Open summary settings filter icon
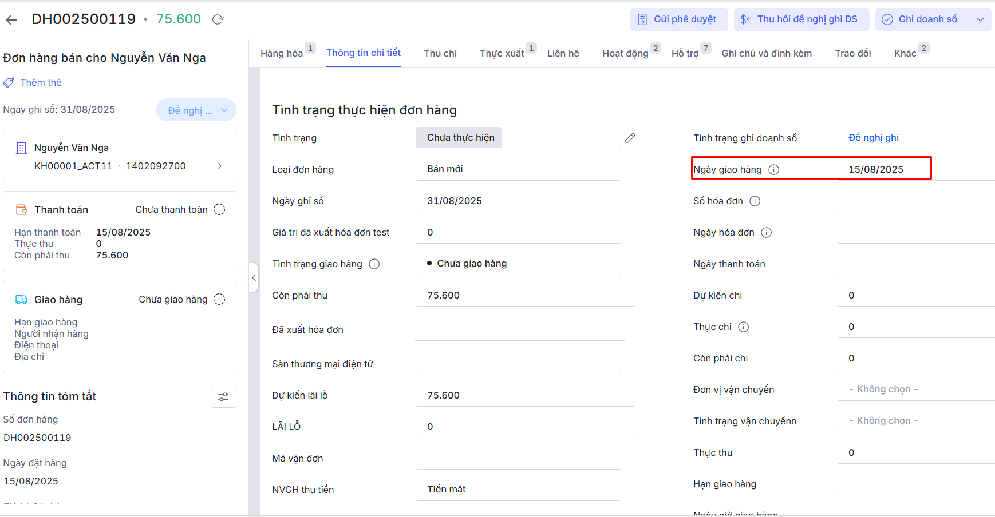Viewport: 995px width, 517px height. pyautogui.click(x=223, y=396)
